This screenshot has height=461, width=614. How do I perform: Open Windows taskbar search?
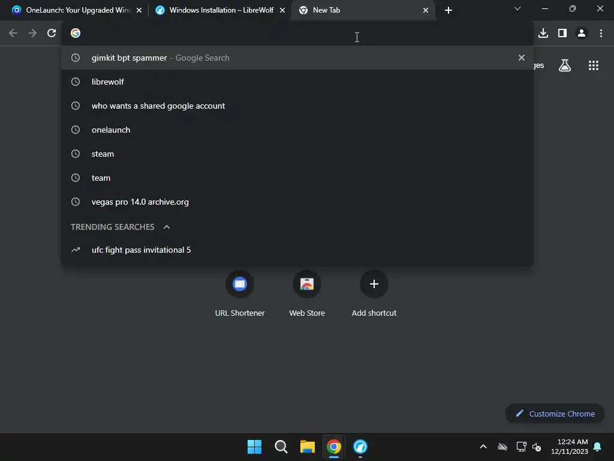(x=281, y=447)
